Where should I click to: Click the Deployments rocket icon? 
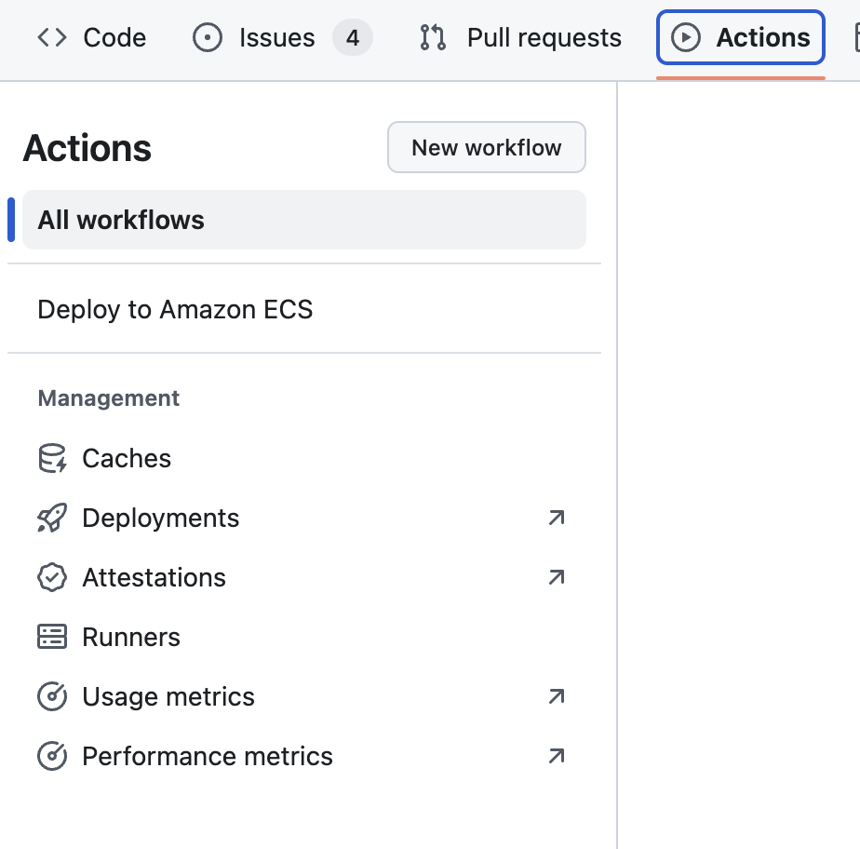(x=52, y=518)
